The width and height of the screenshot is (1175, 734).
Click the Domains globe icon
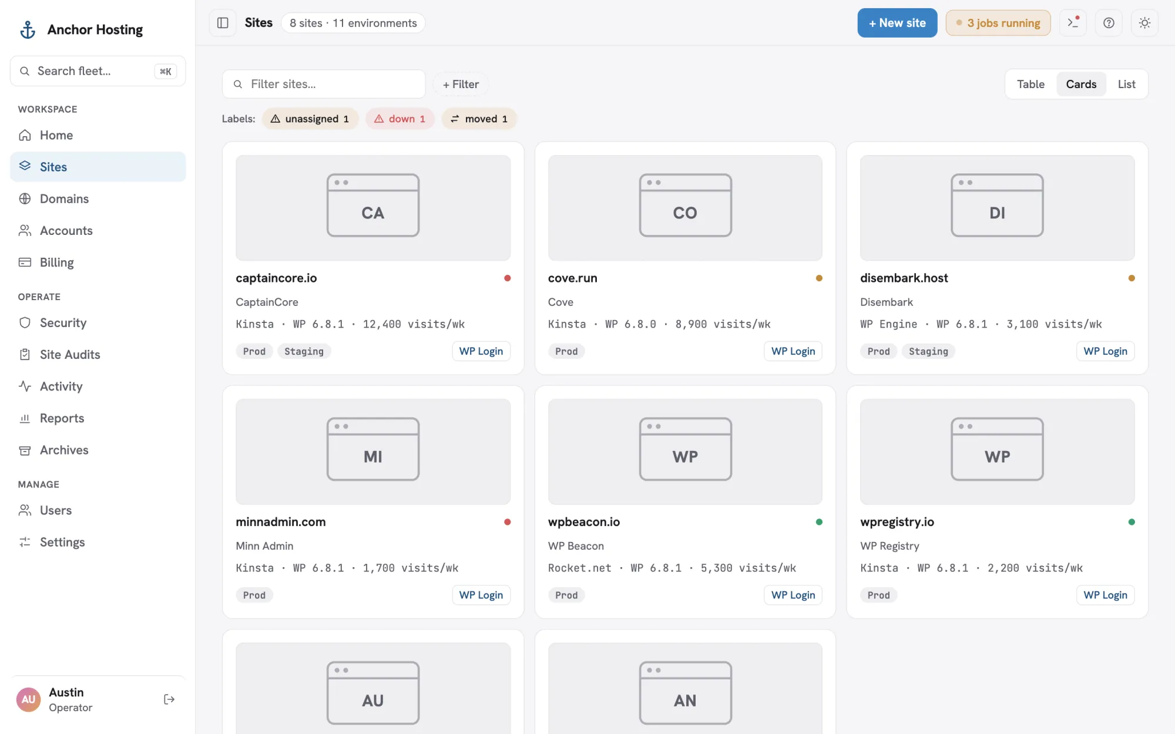click(x=25, y=198)
